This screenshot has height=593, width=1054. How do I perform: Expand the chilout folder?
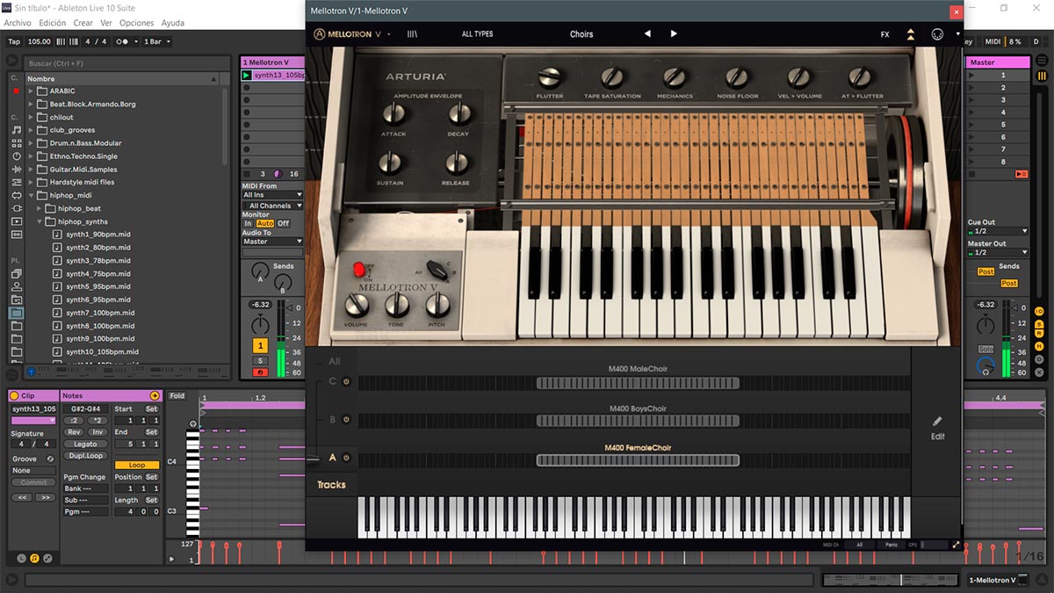[x=31, y=117]
